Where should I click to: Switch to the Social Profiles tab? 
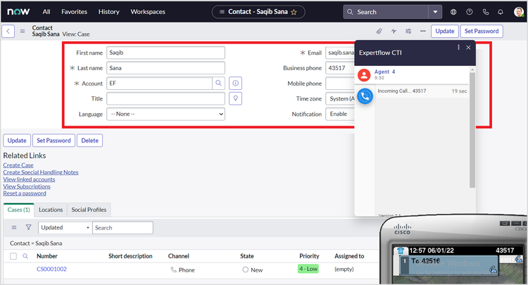89,209
